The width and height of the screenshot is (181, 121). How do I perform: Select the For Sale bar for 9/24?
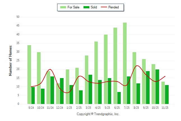[x=29, y=74]
